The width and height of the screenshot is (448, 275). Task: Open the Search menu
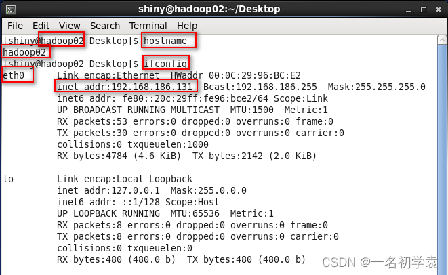coord(104,26)
